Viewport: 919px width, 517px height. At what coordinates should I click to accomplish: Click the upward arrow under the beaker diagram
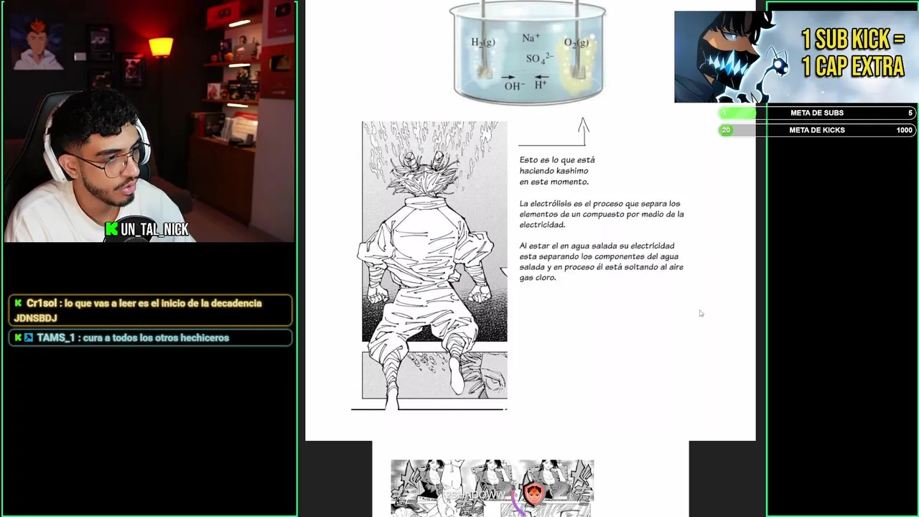(x=583, y=131)
